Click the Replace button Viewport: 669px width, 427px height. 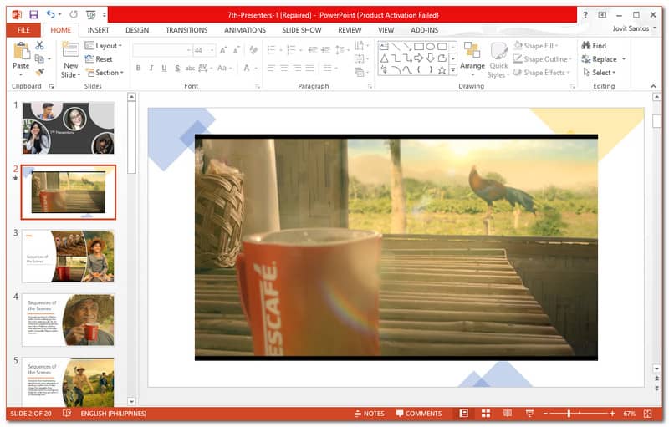[x=600, y=58]
